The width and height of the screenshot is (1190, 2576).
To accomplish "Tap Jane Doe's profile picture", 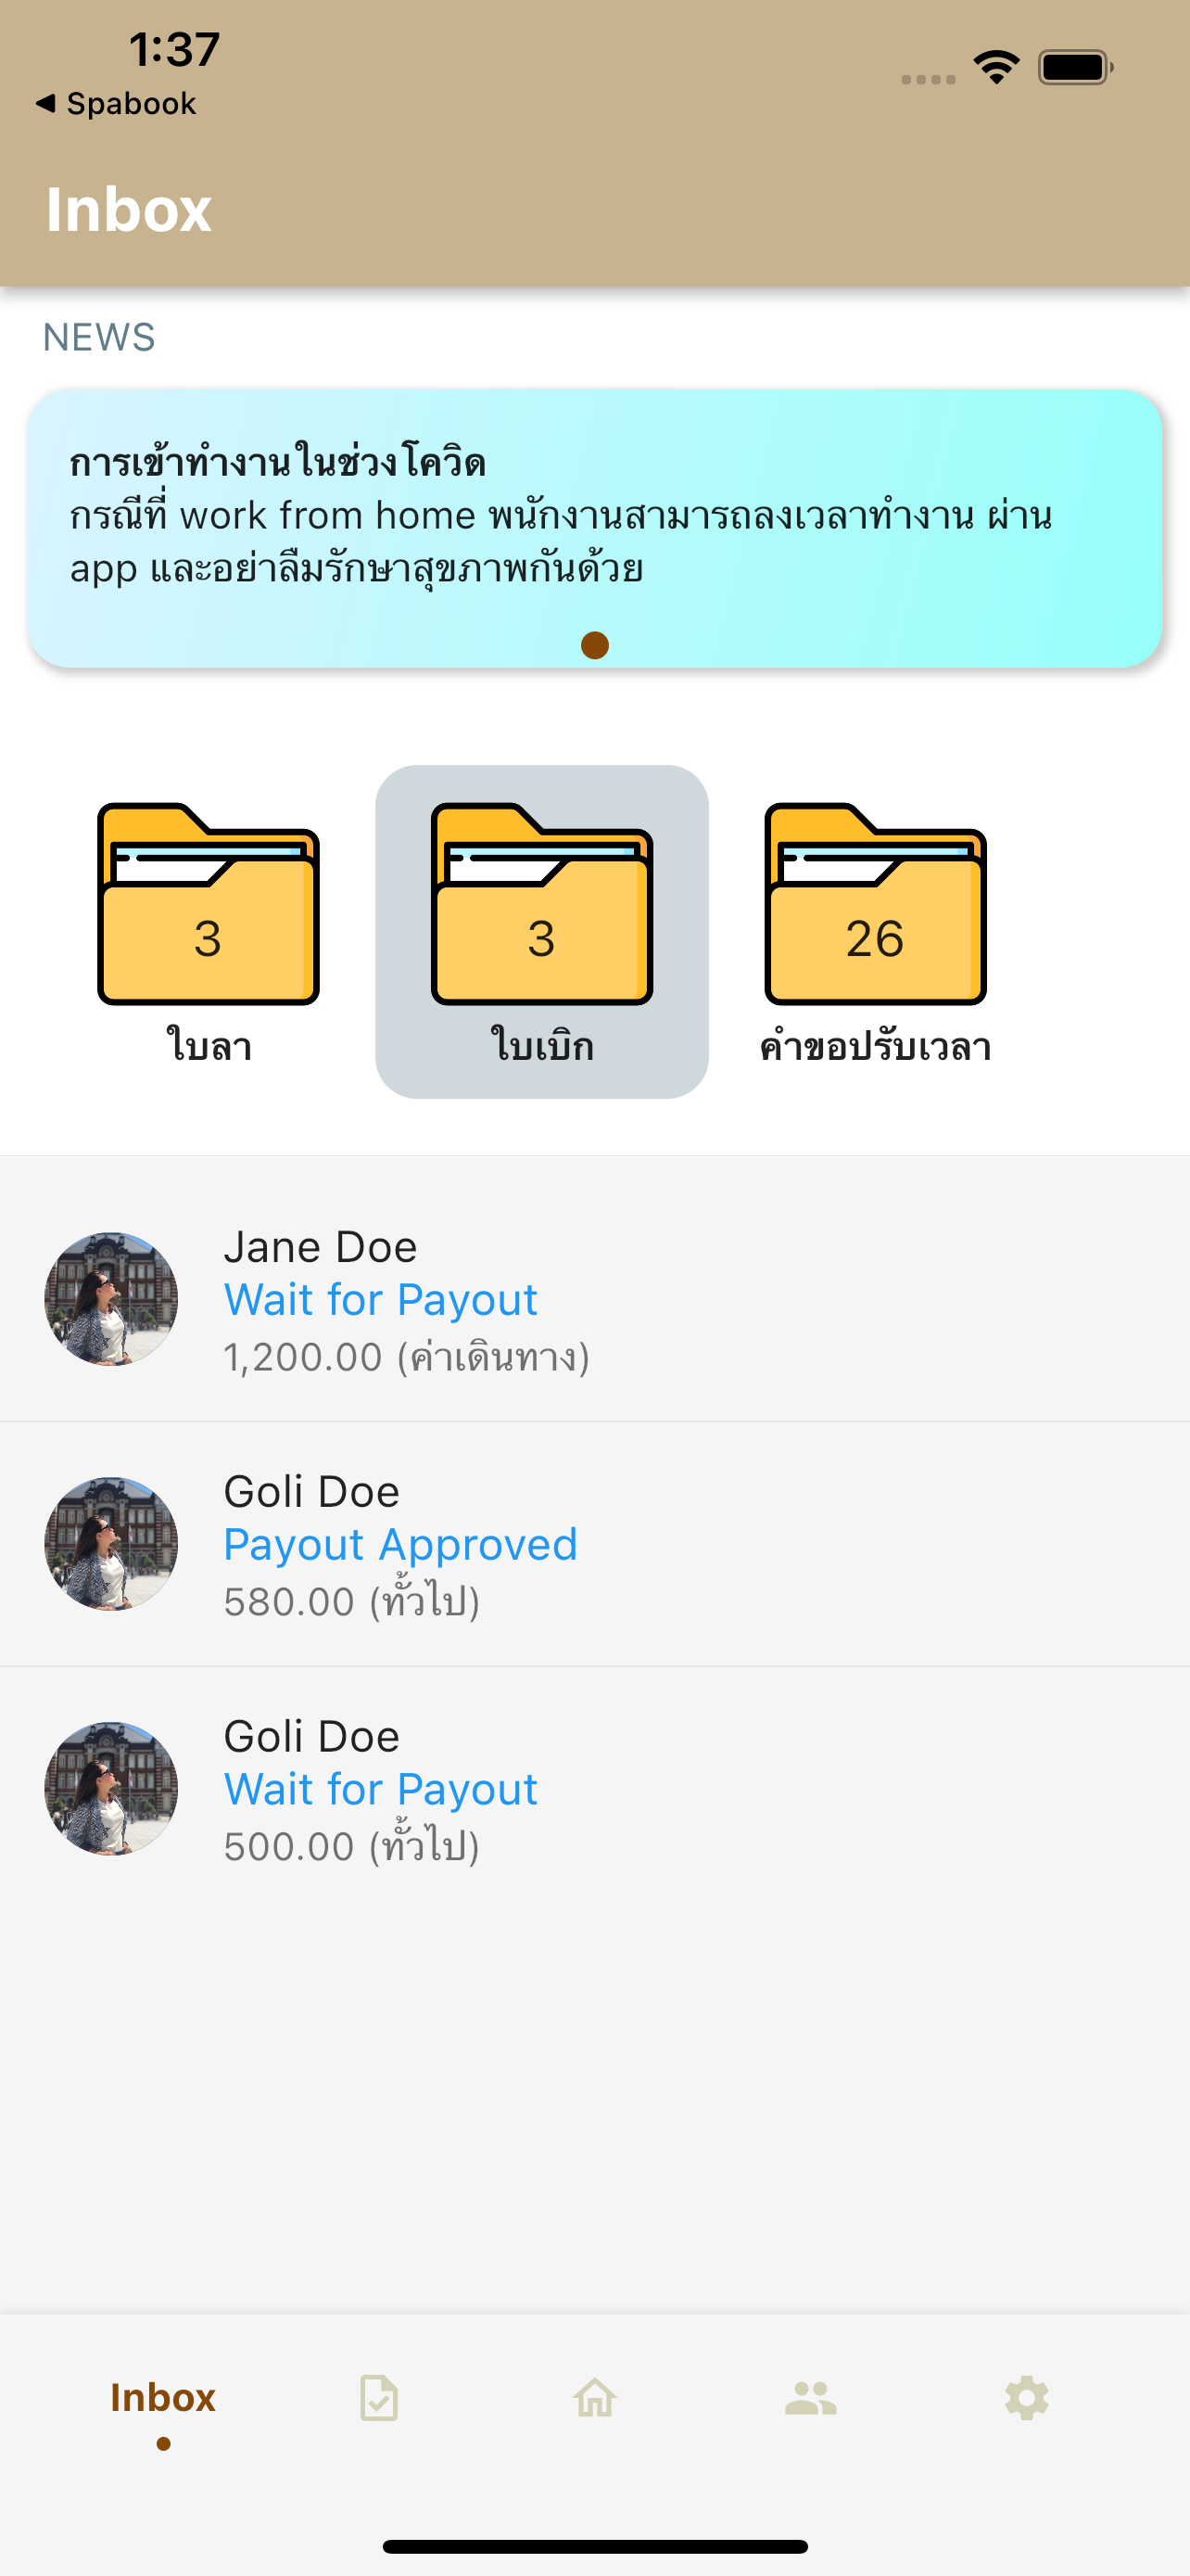I will tap(111, 1299).
